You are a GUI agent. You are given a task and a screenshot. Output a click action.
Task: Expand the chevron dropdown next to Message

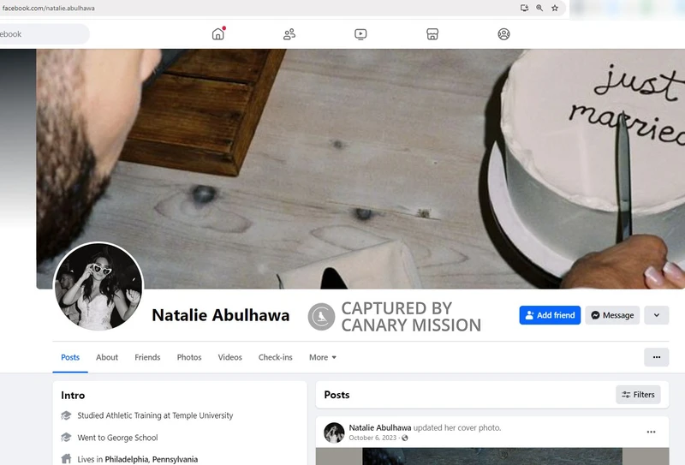(x=656, y=315)
